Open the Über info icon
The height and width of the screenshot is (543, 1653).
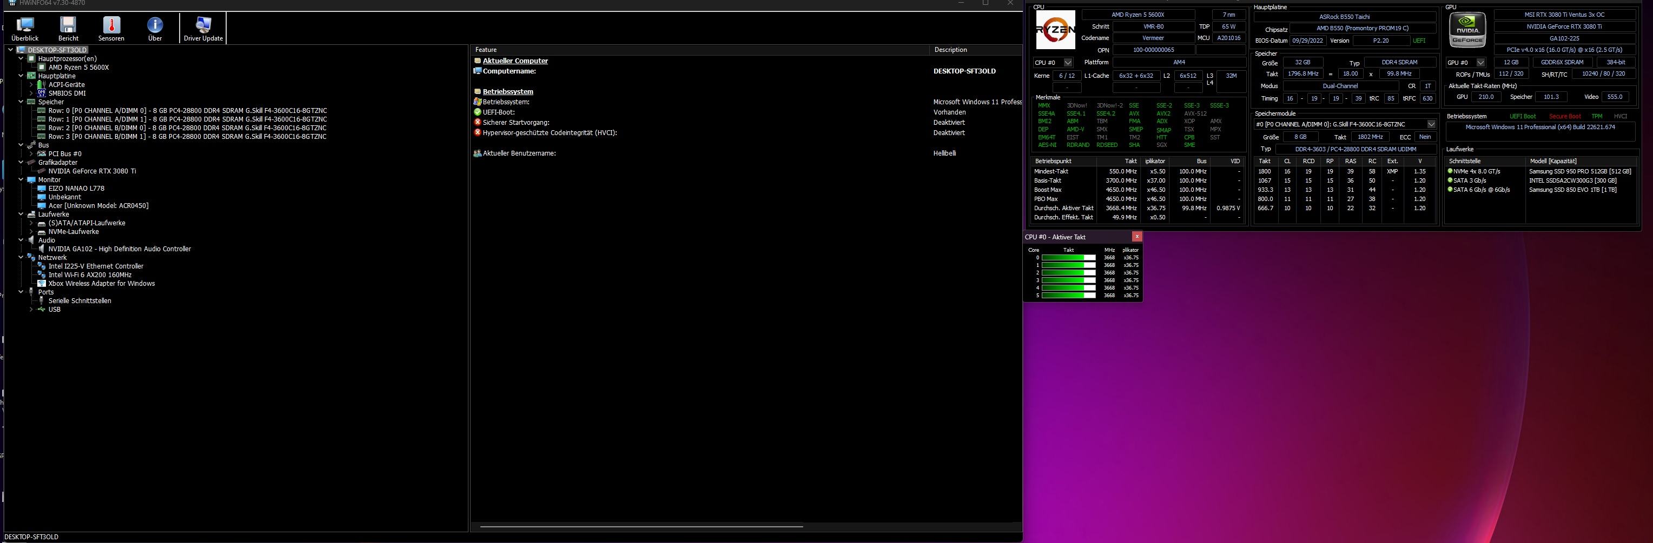coord(155,30)
